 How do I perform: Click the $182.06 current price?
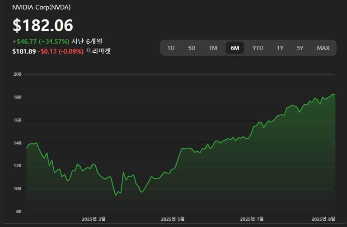click(43, 25)
